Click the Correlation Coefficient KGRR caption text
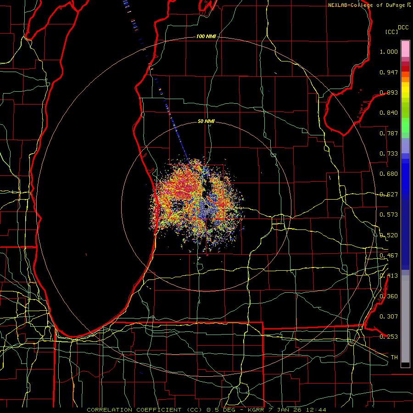Screen dimensions: 413x413 (206, 410)
